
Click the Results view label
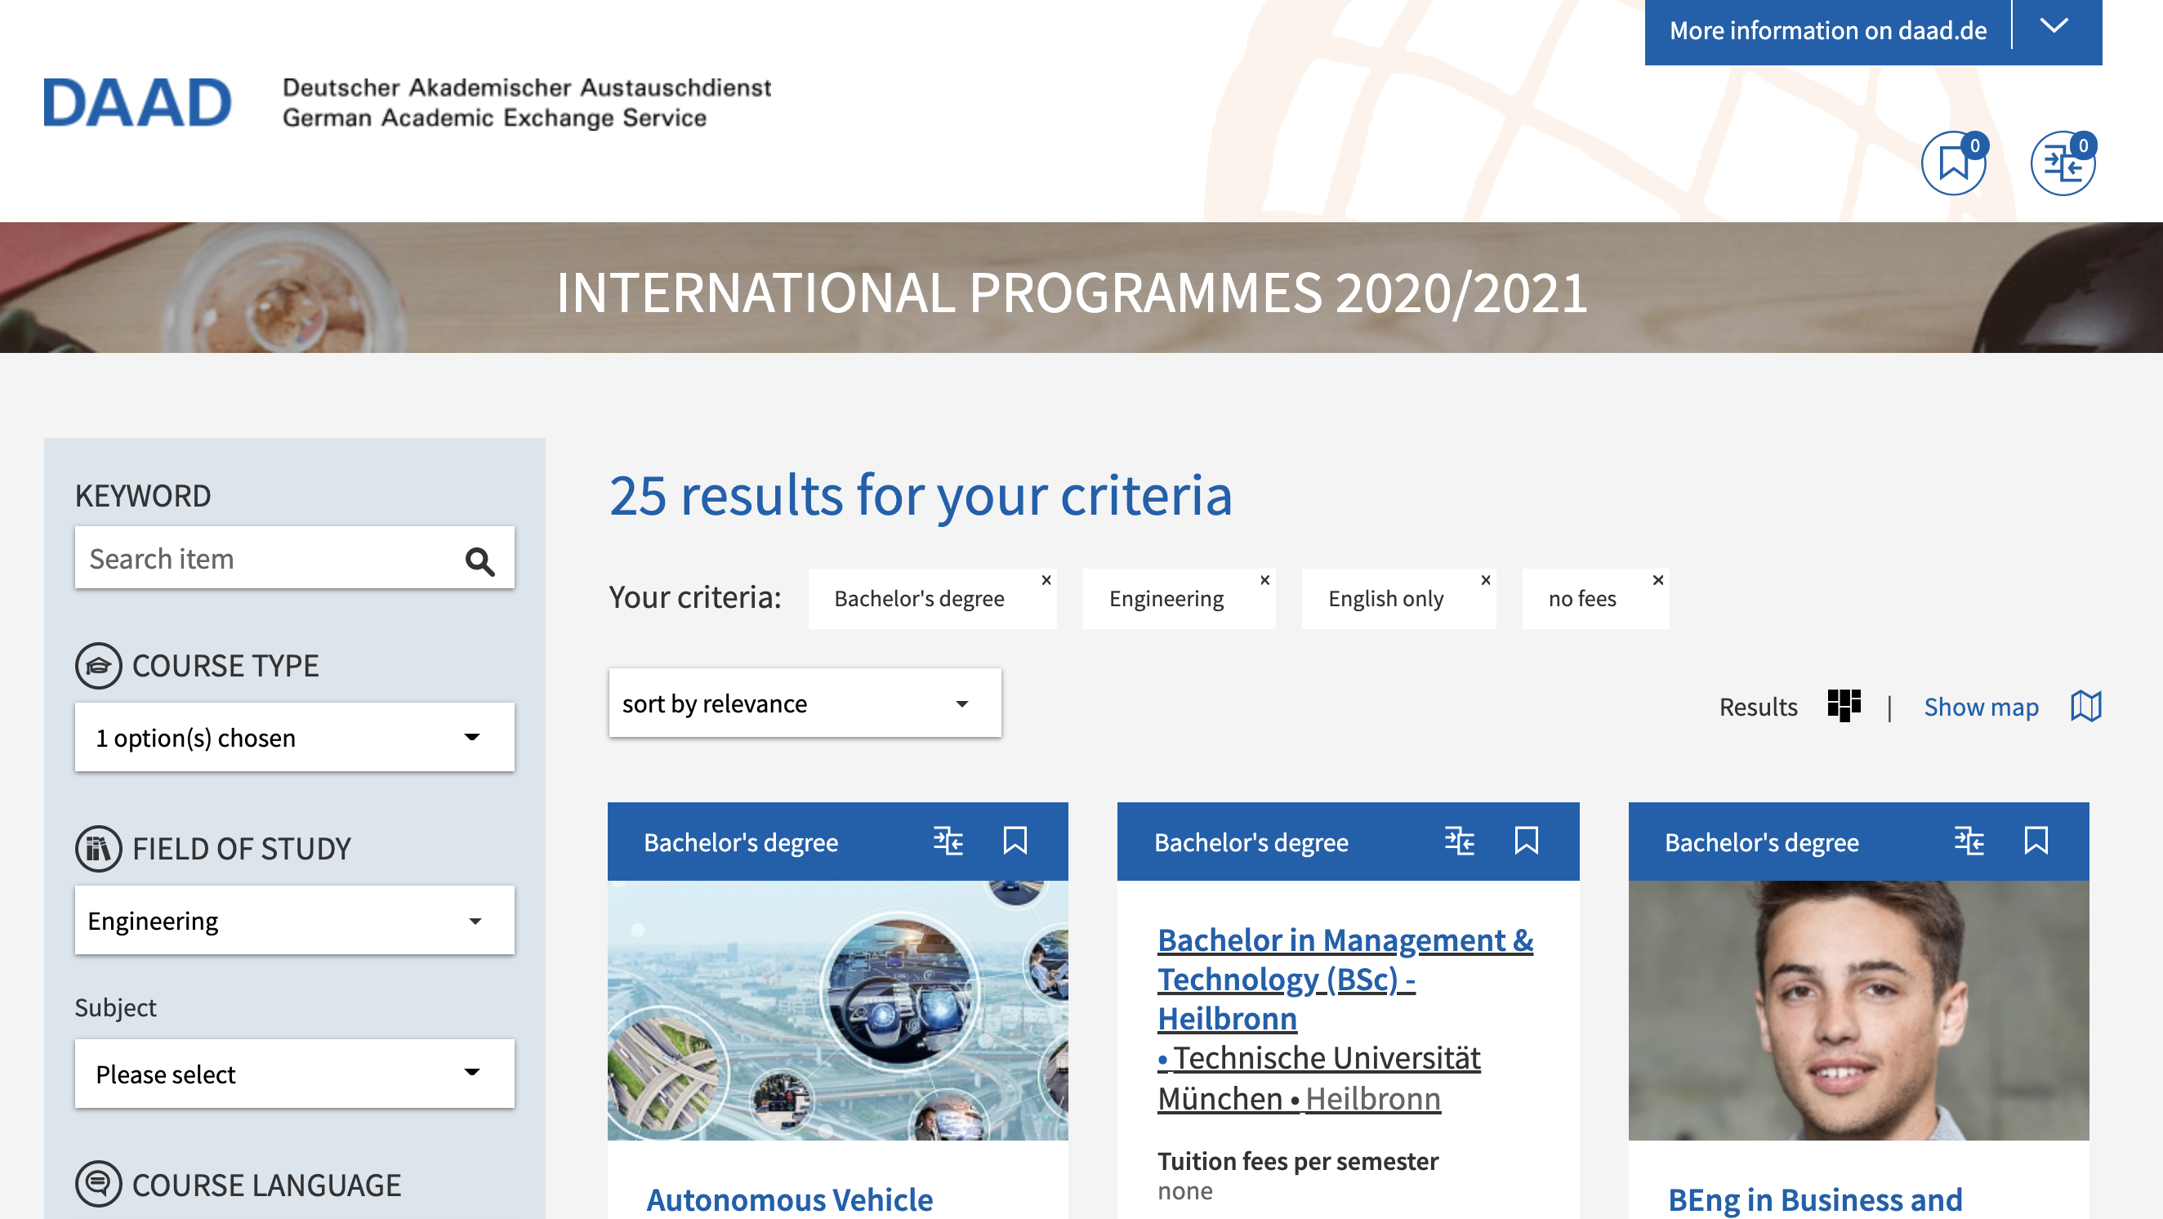tap(1758, 707)
